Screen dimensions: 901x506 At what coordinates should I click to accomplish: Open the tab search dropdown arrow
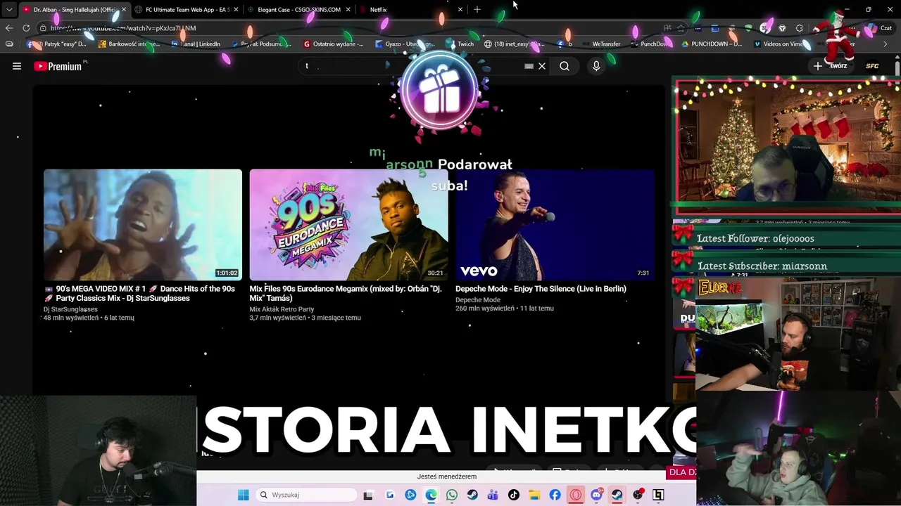point(8,9)
